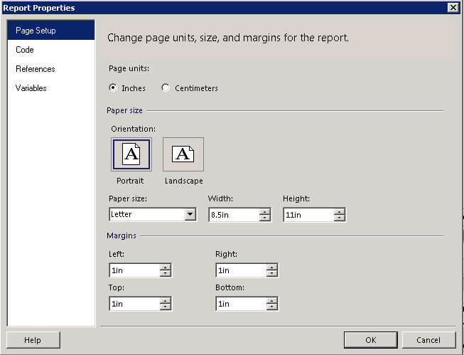
Task: Increase the Left margin value
Action: click(x=166, y=267)
